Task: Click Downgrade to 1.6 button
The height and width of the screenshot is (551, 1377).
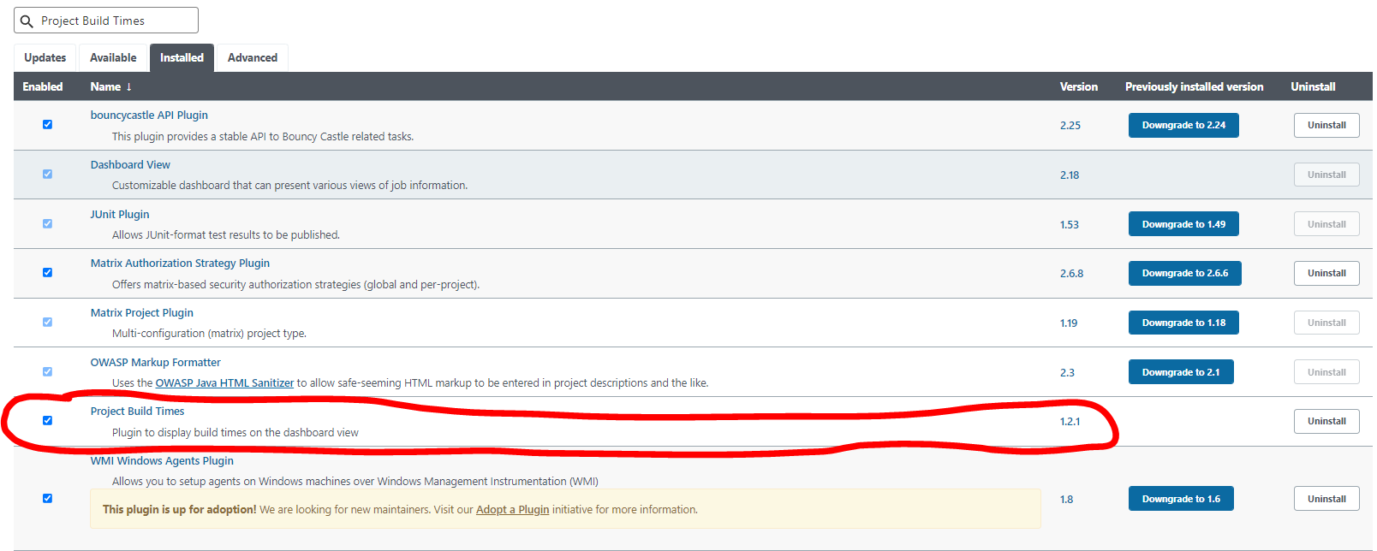Action: [1181, 499]
